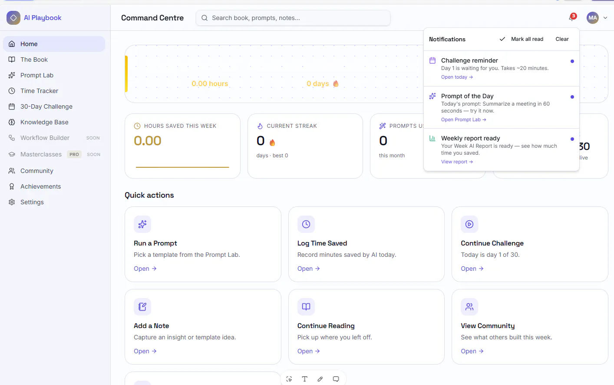Click the search magnifier icon
This screenshot has height=385, width=614.
[x=205, y=18]
